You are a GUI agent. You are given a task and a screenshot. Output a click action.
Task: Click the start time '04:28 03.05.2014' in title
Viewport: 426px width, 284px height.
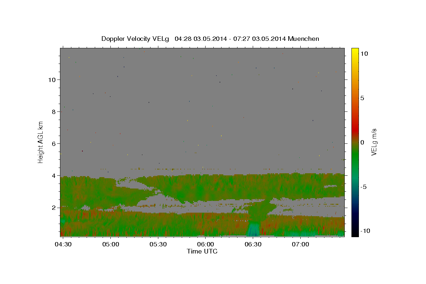point(201,39)
